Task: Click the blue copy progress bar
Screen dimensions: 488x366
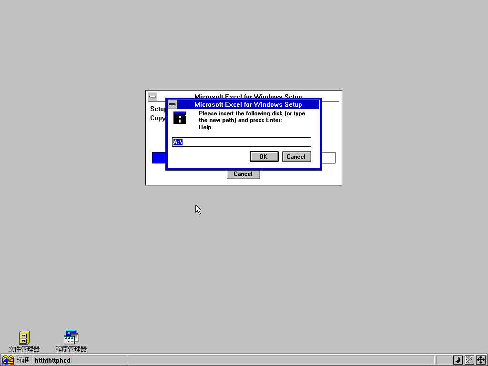Action: [x=159, y=158]
